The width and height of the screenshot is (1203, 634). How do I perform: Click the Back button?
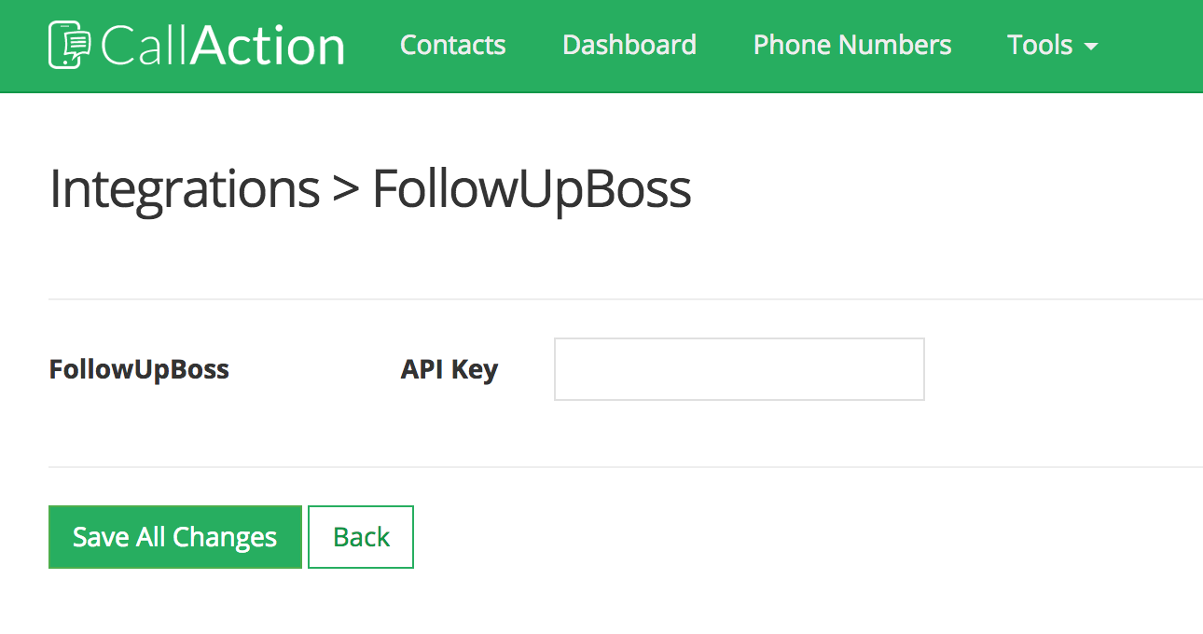point(361,537)
